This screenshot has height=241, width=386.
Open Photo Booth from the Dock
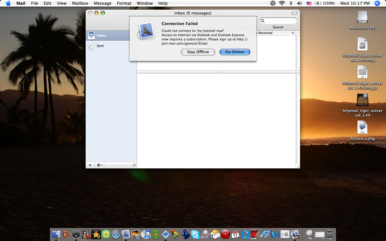click(x=255, y=234)
